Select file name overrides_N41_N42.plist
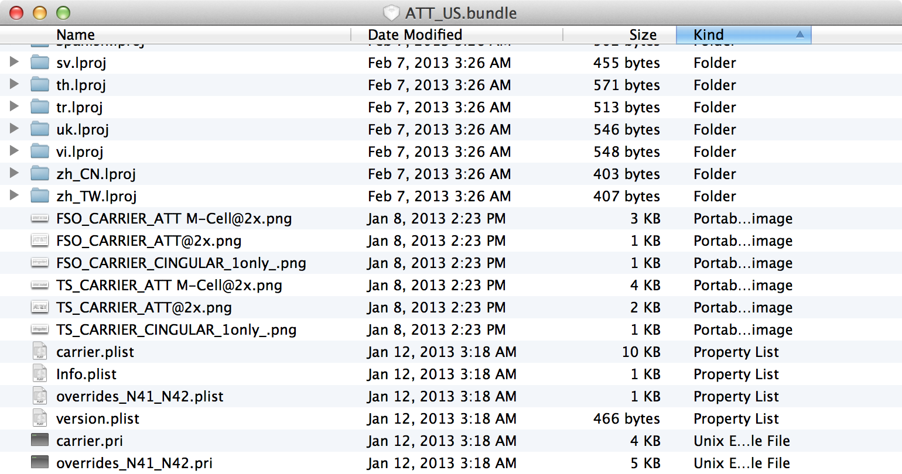 [140, 396]
